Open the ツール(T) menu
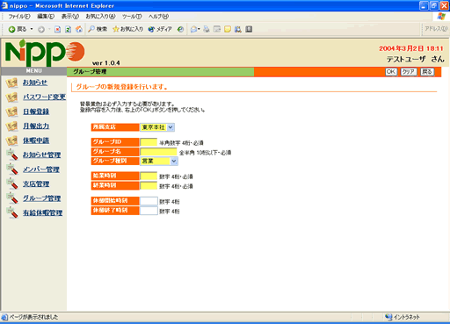The image size is (450, 324). click(x=132, y=17)
